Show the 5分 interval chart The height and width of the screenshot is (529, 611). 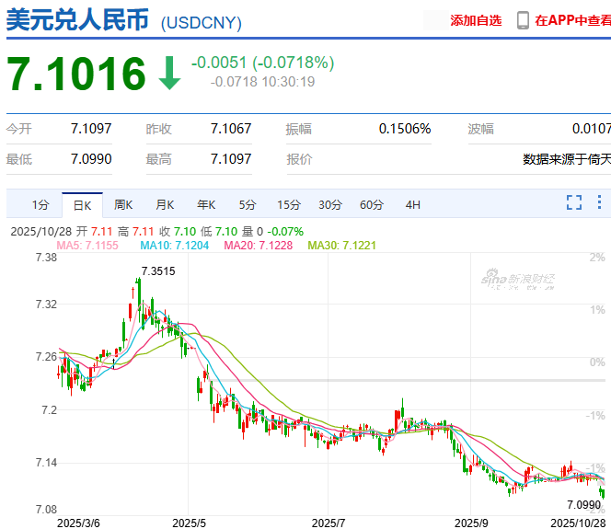(x=247, y=204)
